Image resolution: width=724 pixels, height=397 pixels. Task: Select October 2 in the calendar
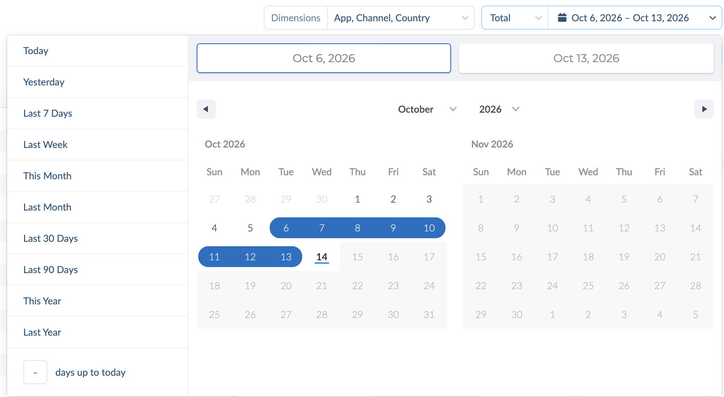point(393,199)
